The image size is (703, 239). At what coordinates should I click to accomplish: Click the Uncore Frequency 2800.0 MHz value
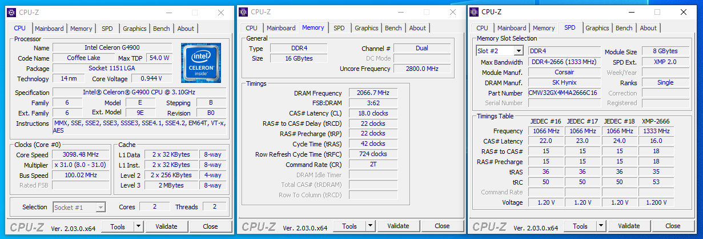422,69
